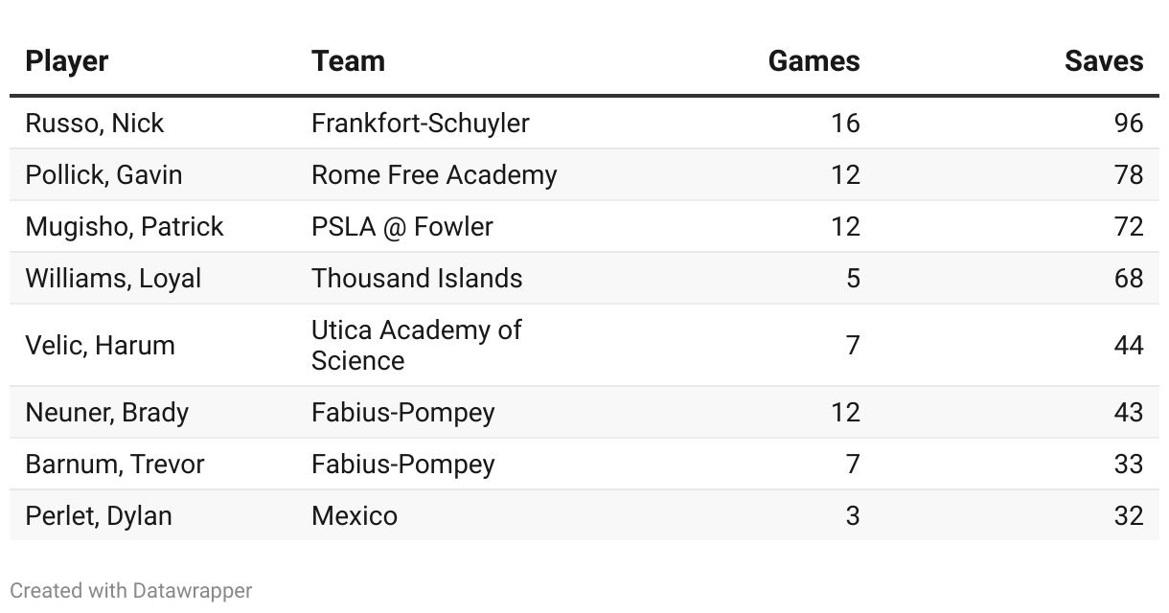Select the Pollick, Gavin player cell

point(103,175)
